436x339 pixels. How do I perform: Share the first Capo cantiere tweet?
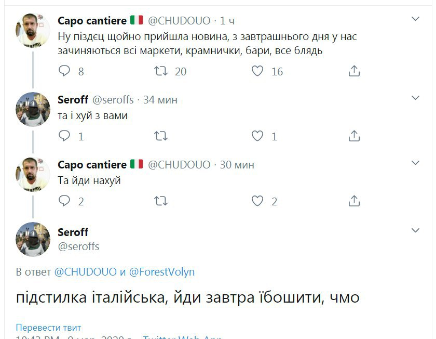point(354,71)
